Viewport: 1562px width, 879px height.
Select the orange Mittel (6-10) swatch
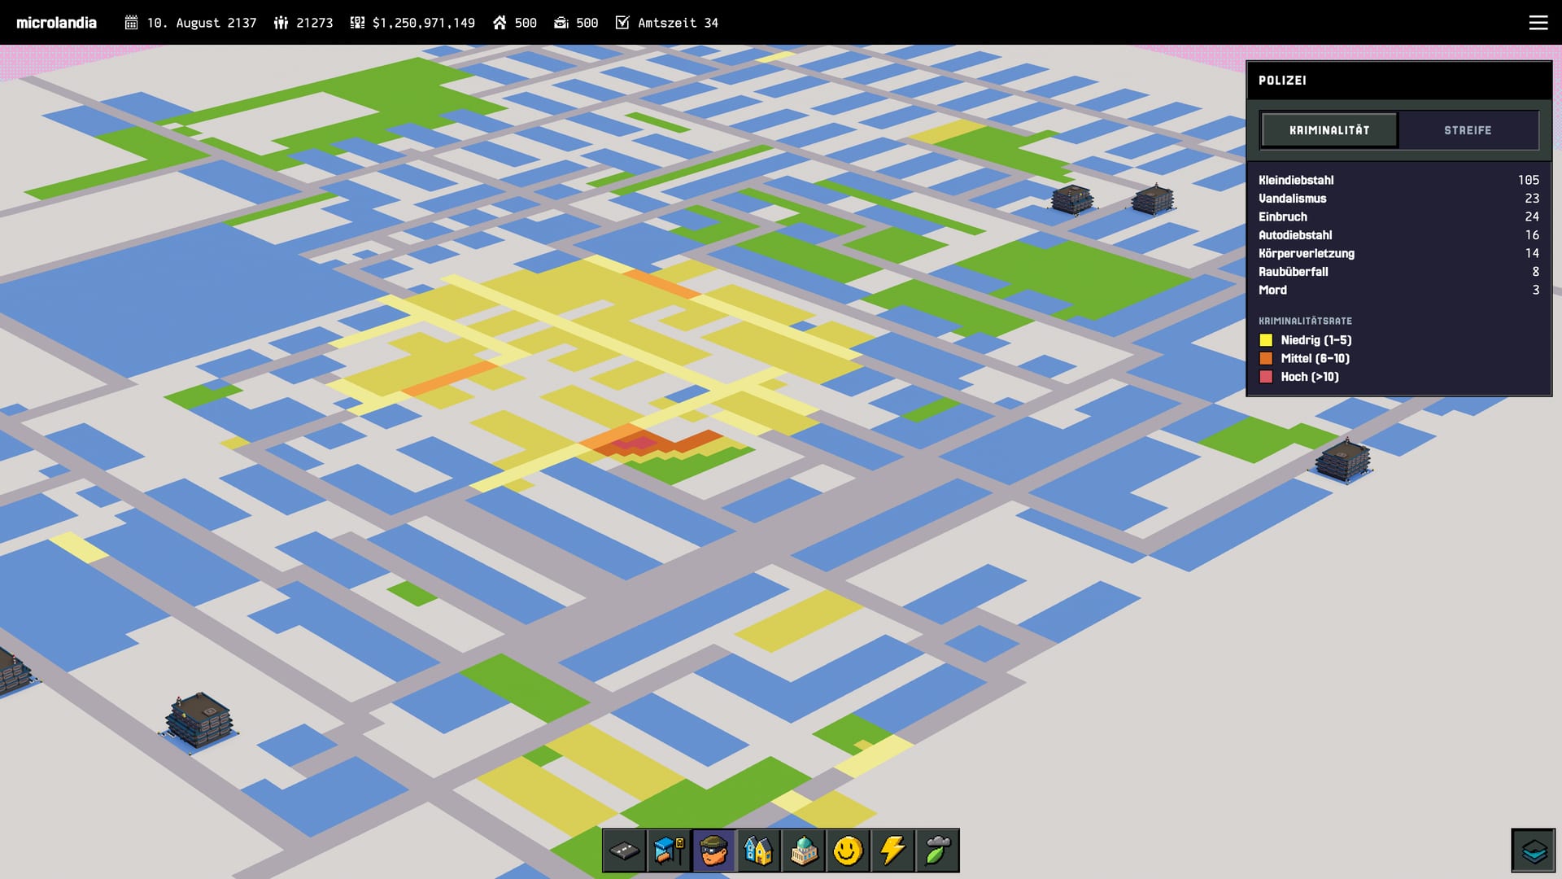coord(1266,358)
